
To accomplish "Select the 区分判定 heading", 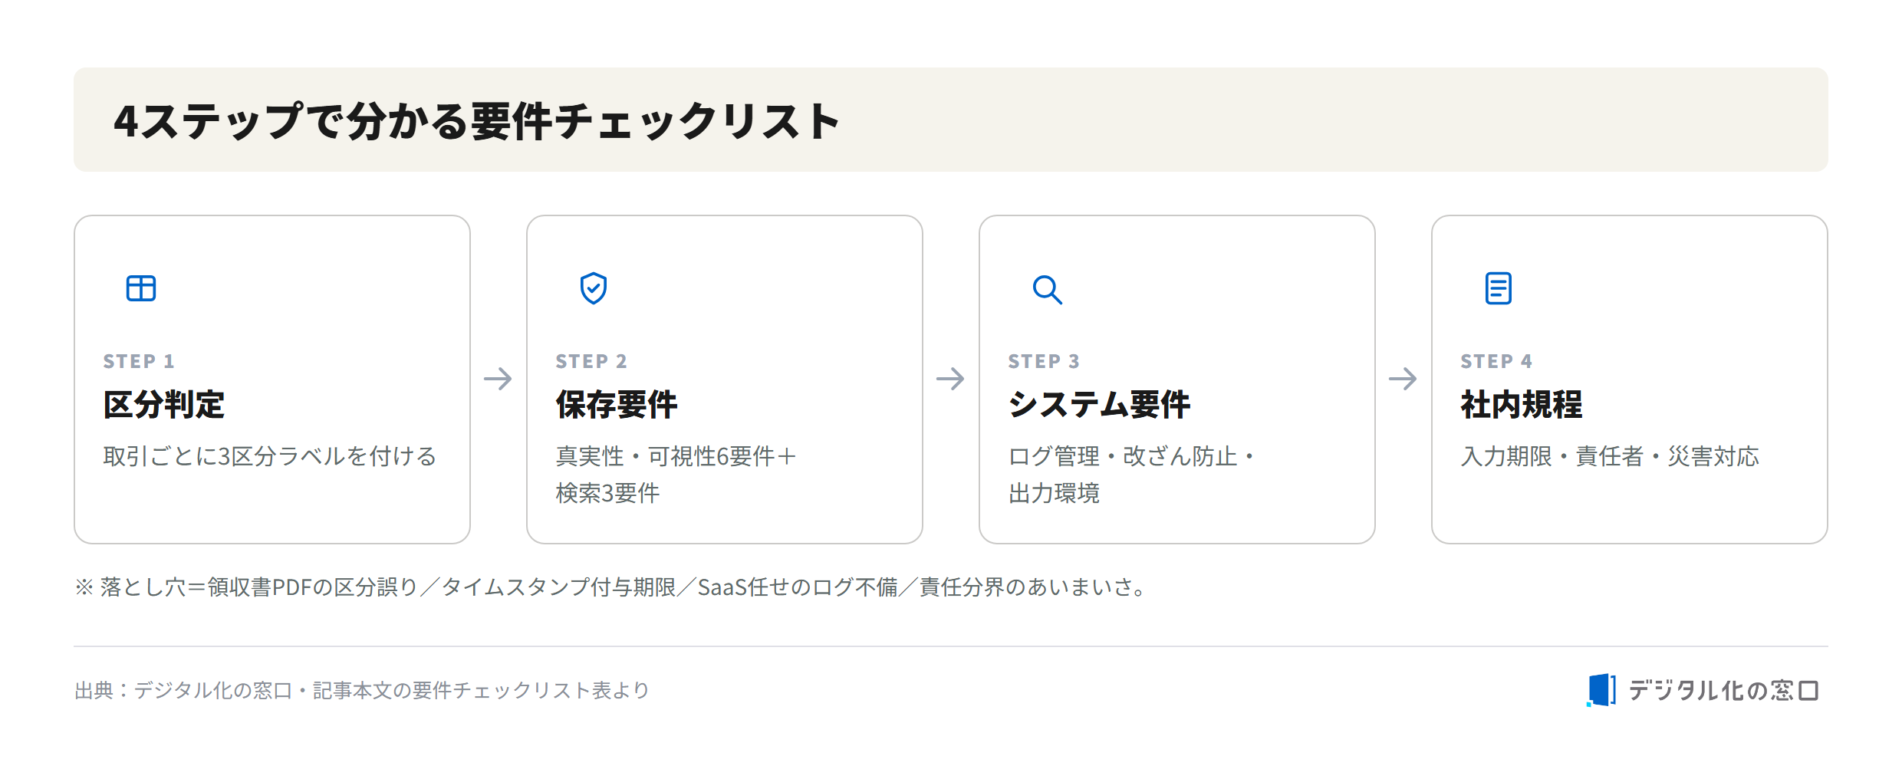I will tap(164, 405).
